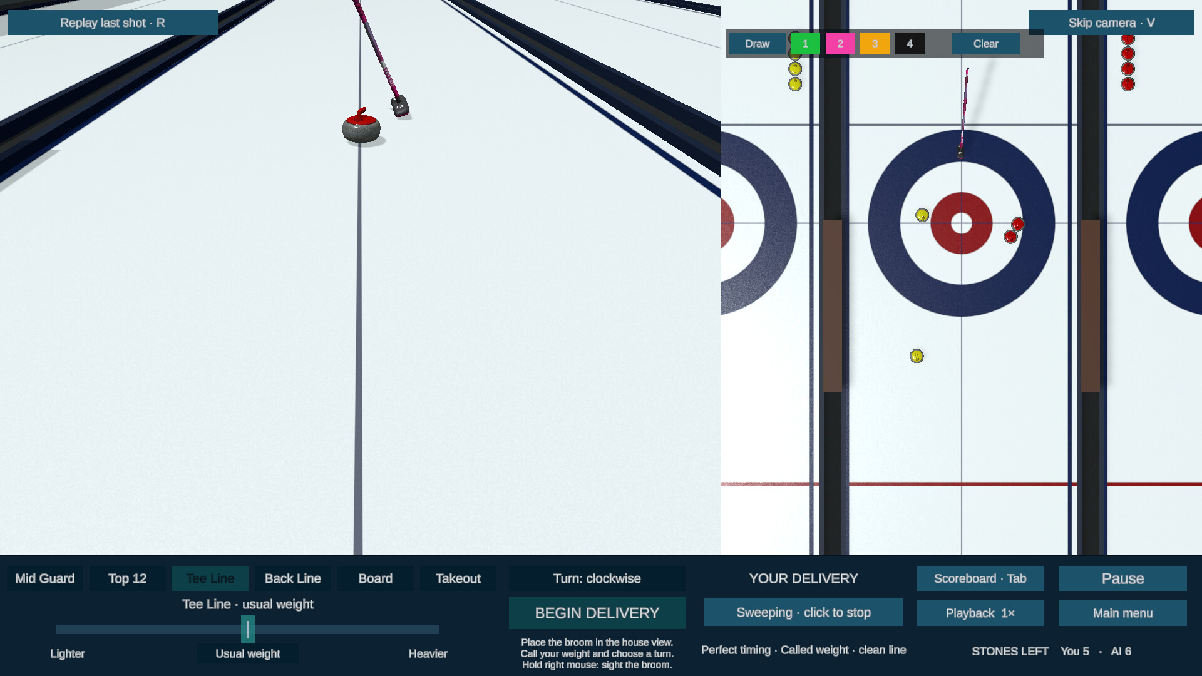Select Board weight preset
The width and height of the screenshot is (1202, 676).
[376, 578]
